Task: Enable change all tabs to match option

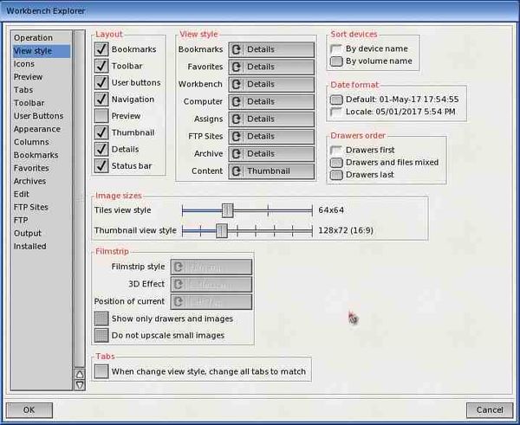Action: pyautogui.click(x=101, y=371)
